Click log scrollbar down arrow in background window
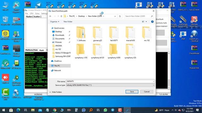 tap(169, 87)
